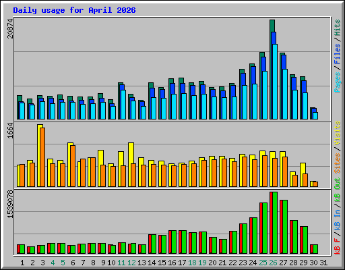Click the blue Files bar for day 11

click(122, 87)
